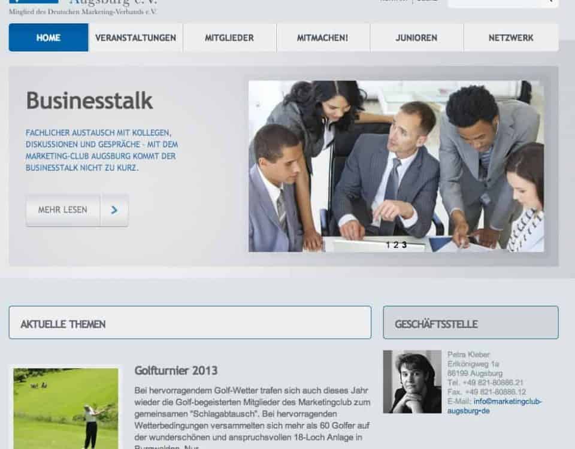Click the address line 'Erlkönigweg 1a'
The image size is (575, 449).
point(473,364)
